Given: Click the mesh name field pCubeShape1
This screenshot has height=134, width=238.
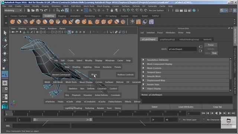Looking at the screenshot, I should [x=182, y=49].
